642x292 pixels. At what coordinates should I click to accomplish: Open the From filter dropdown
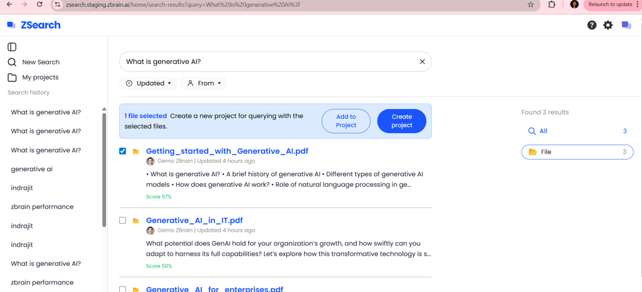tap(204, 83)
